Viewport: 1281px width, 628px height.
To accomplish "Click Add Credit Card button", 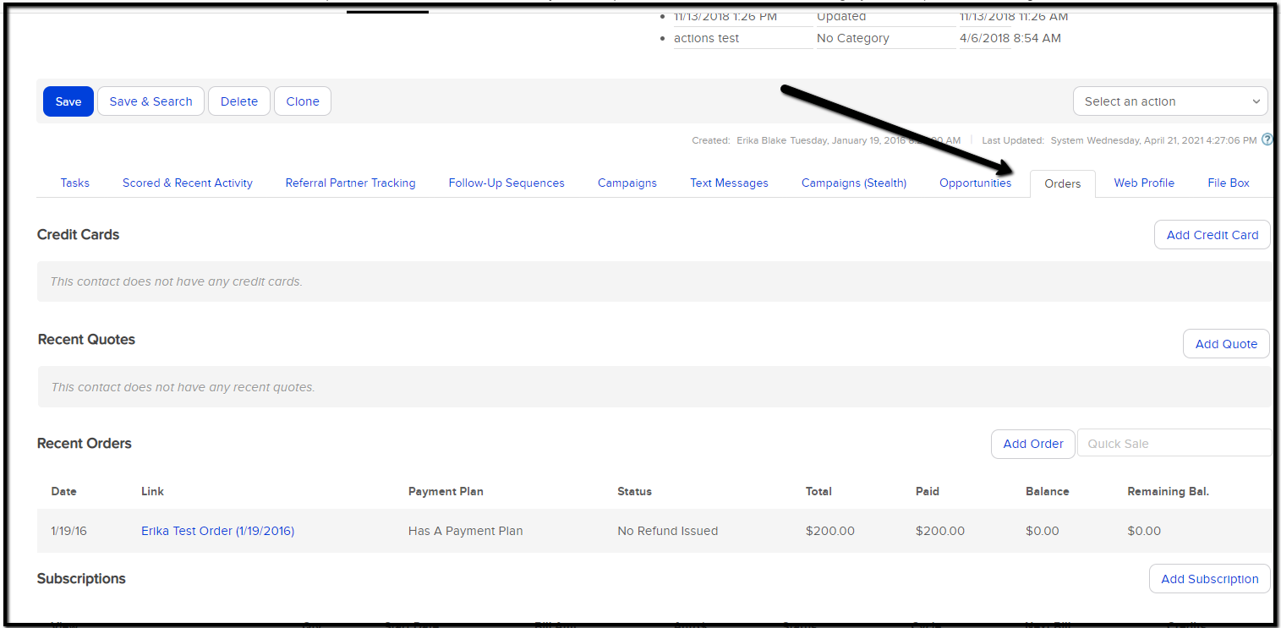I will click(x=1213, y=235).
